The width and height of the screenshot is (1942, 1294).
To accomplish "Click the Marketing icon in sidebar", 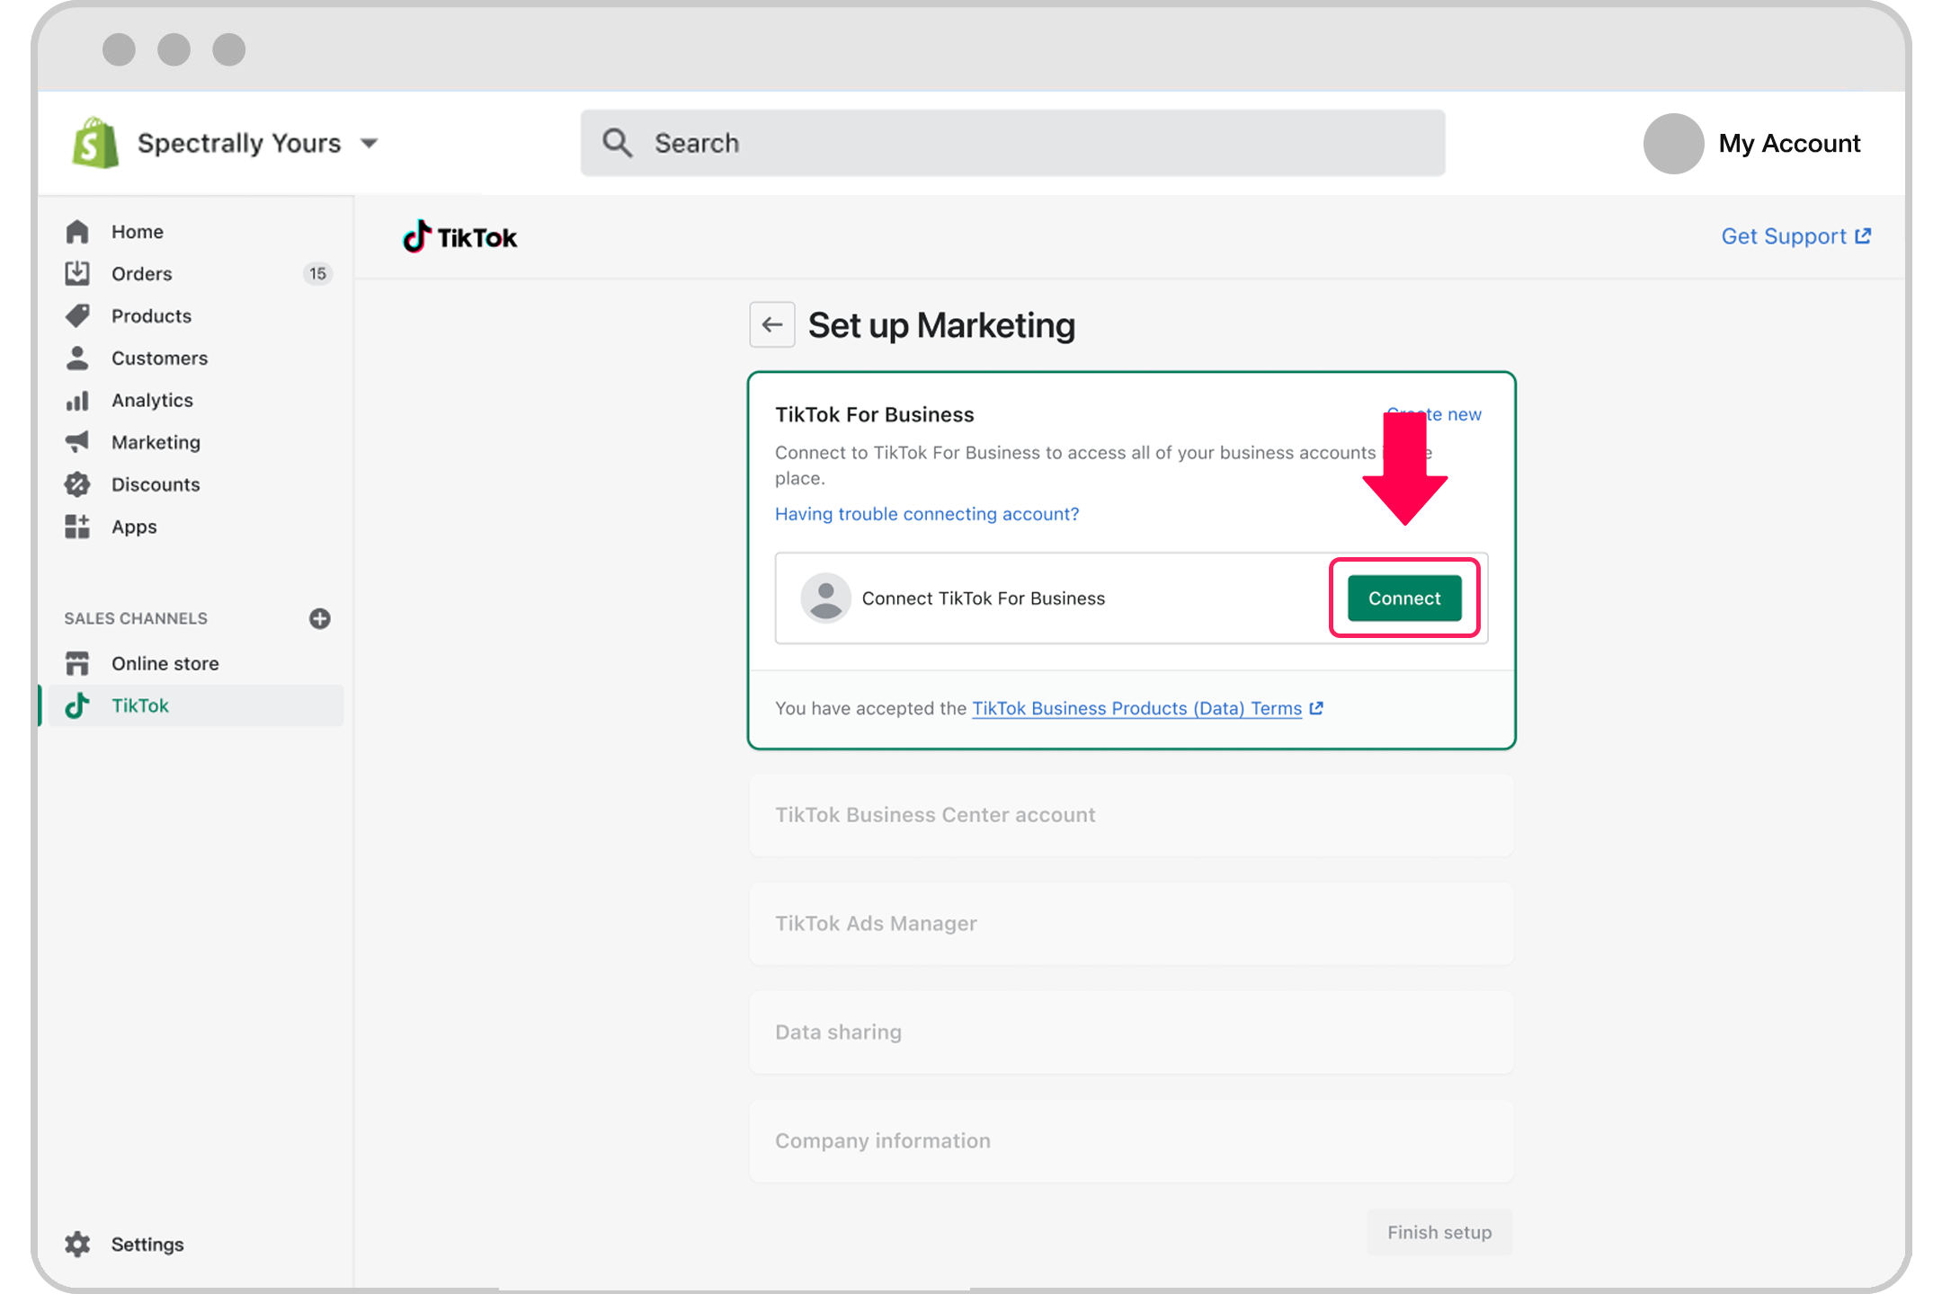I will [x=79, y=442].
